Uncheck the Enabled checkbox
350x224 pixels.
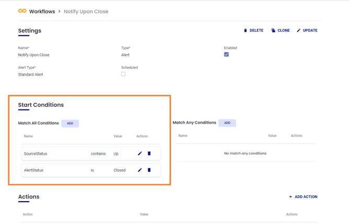(x=226, y=55)
